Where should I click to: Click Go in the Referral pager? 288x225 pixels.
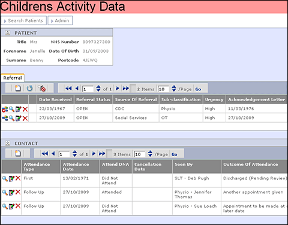click(198, 89)
